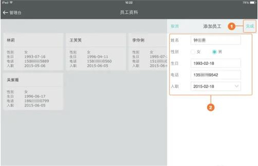Click birthday 1993-07-16 on 林莉 card
This screenshot has width=258, height=166.
pyautogui.click(x=35, y=57)
